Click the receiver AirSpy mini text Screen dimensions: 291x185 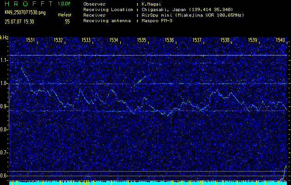coord(192,15)
